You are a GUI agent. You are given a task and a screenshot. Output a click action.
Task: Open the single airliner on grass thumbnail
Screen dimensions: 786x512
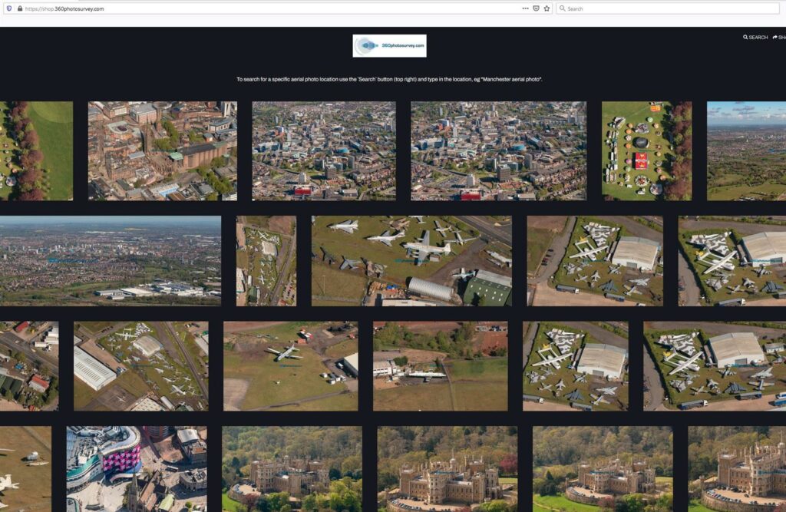[x=291, y=366]
